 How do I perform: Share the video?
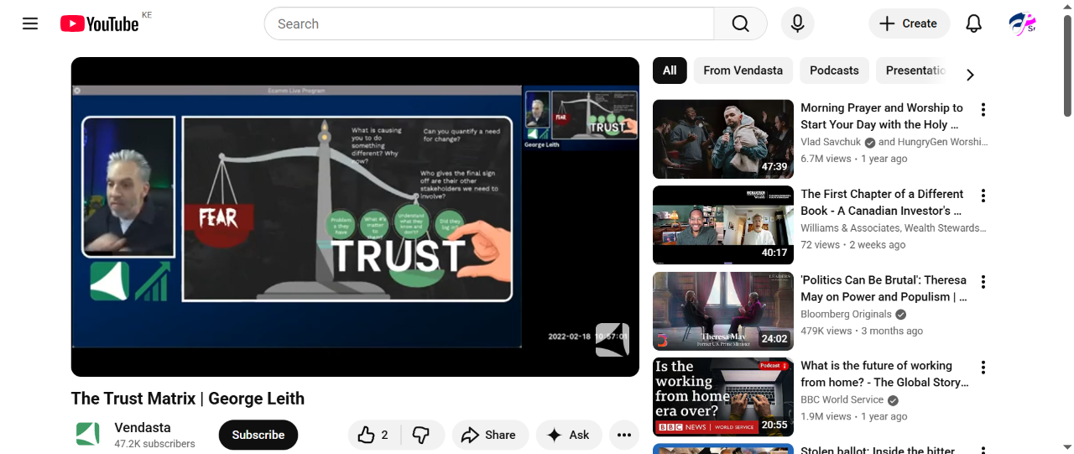click(x=490, y=435)
